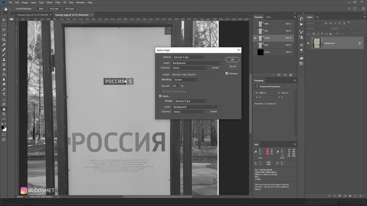Click the Photoshop home logo icon
Image resolution: width=367 pixels, height=206 pixels.
pos(3,2)
